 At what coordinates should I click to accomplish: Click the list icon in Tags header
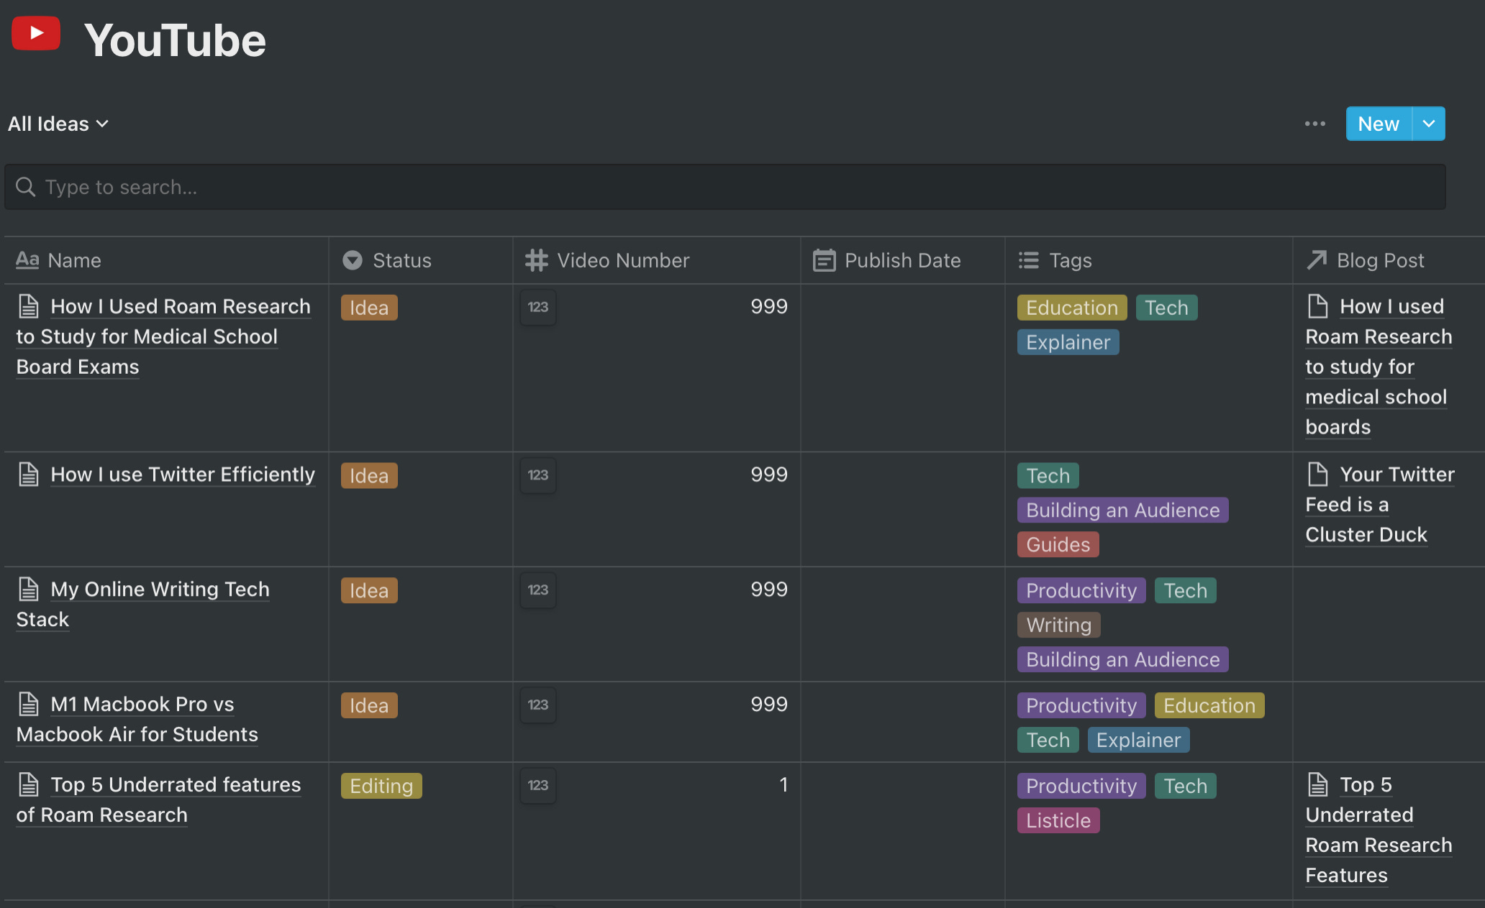click(x=1029, y=260)
